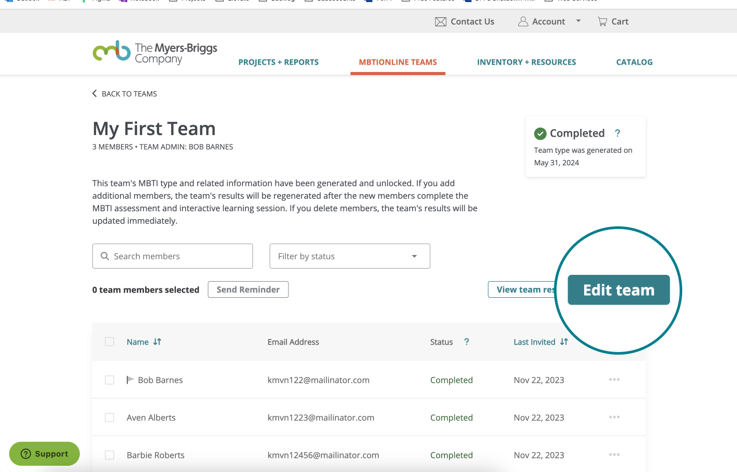This screenshot has width=737, height=472.
Task: Open the three-dot menu for Aven Alberts
Action: (x=614, y=417)
